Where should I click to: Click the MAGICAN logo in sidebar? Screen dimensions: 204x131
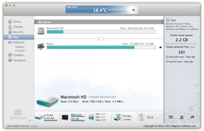[x=18, y=115]
